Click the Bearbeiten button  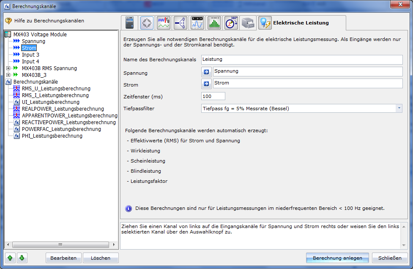(x=63, y=258)
